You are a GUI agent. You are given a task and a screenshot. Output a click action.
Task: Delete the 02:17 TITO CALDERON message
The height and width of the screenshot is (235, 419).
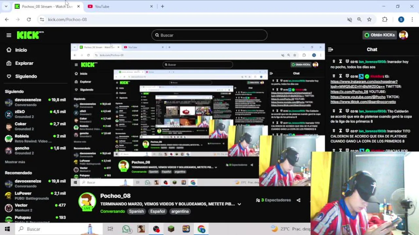click(334, 131)
